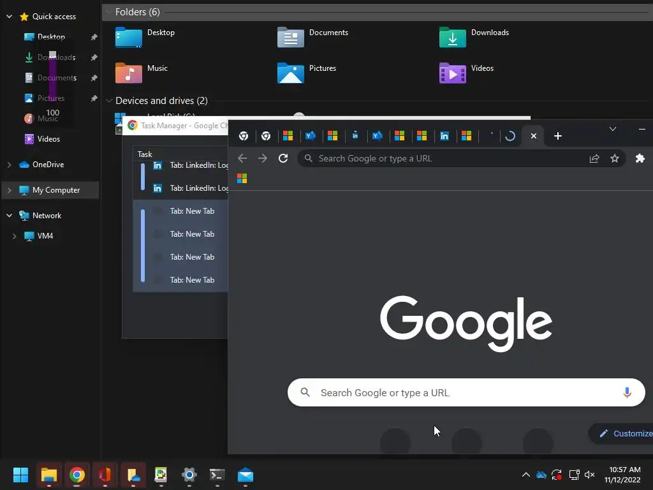Open Settings gear on the taskbar

[189, 475]
